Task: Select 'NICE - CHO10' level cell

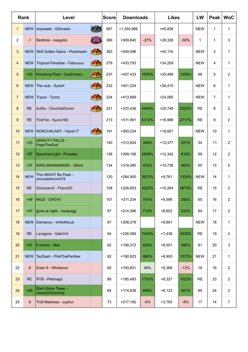Action: pos(63,199)
